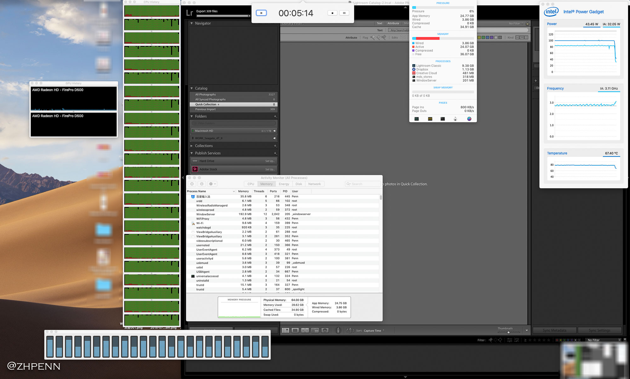Filter by flagged photos in Attribute row
The width and height of the screenshot is (630, 379).
pyautogui.click(x=373, y=37)
